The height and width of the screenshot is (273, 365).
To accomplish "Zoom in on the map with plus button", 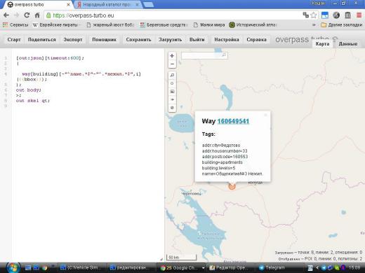I will click(172, 56).
